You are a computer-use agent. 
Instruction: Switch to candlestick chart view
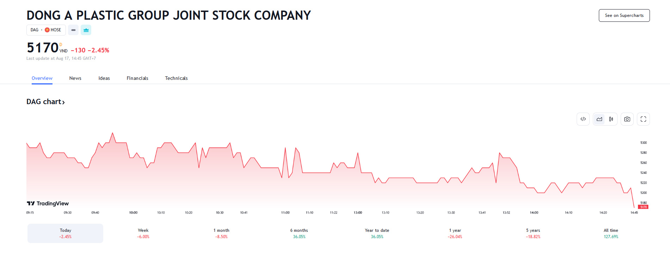611,119
